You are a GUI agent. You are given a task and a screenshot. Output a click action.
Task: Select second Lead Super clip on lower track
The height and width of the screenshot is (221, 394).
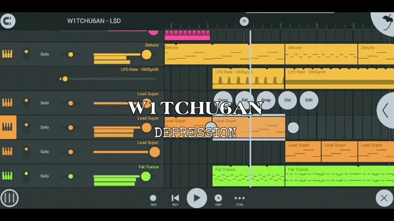click(x=339, y=152)
